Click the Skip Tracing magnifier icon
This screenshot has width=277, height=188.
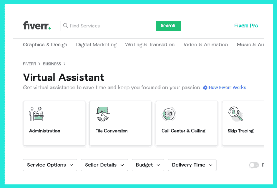pos(235,114)
